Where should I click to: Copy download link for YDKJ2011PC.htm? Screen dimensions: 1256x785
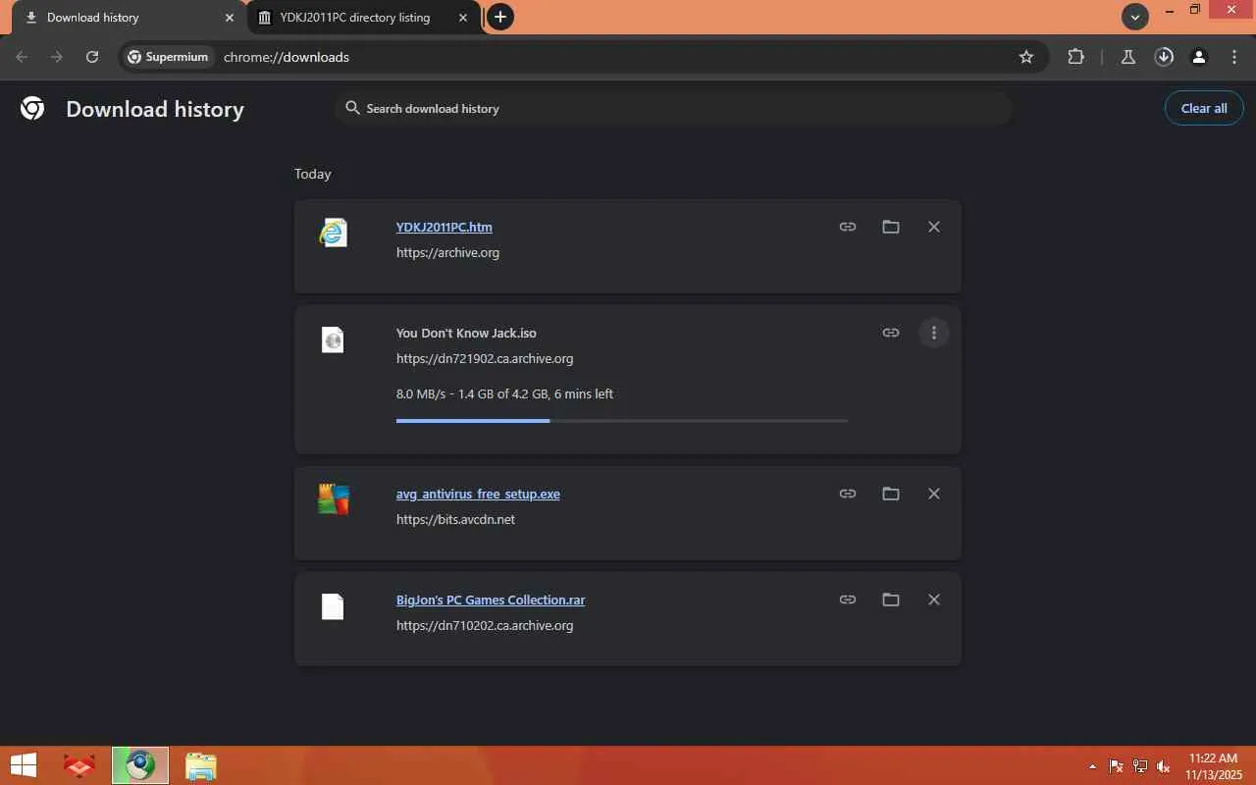coord(848,227)
